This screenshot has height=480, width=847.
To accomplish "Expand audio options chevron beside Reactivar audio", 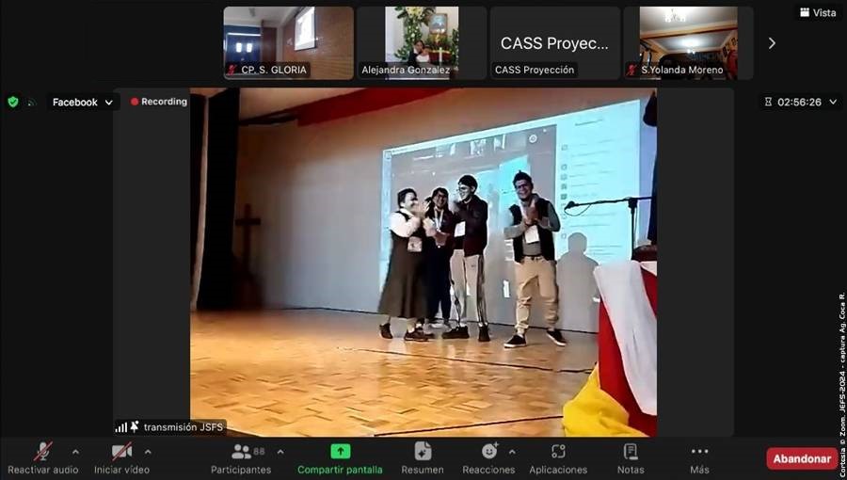I will click(75, 452).
